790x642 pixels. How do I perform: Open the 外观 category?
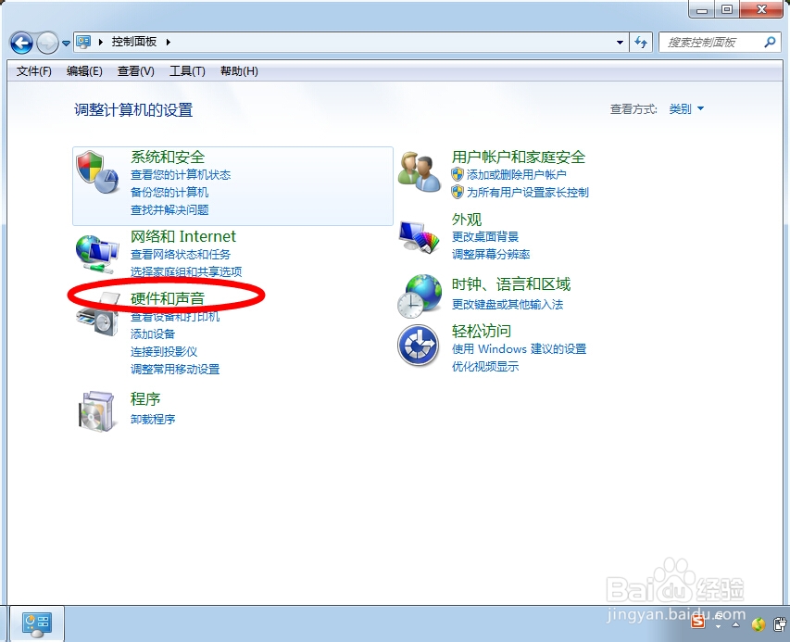(467, 220)
